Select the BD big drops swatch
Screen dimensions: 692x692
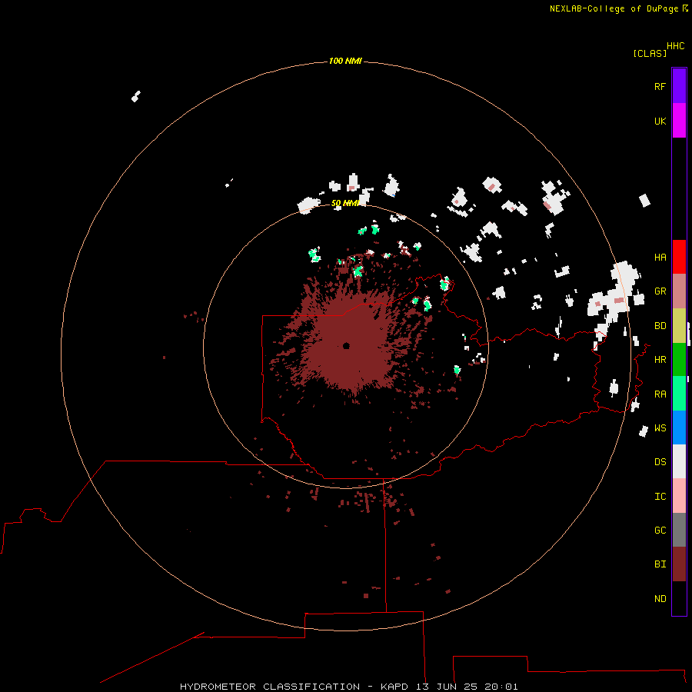click(679, 326)
